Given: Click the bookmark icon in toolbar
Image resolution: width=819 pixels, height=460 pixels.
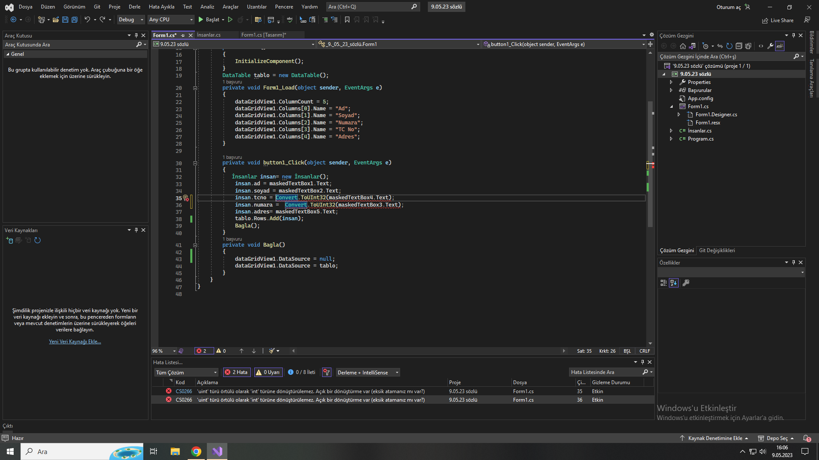Looking at the screenshot, I should coord(347,20).
